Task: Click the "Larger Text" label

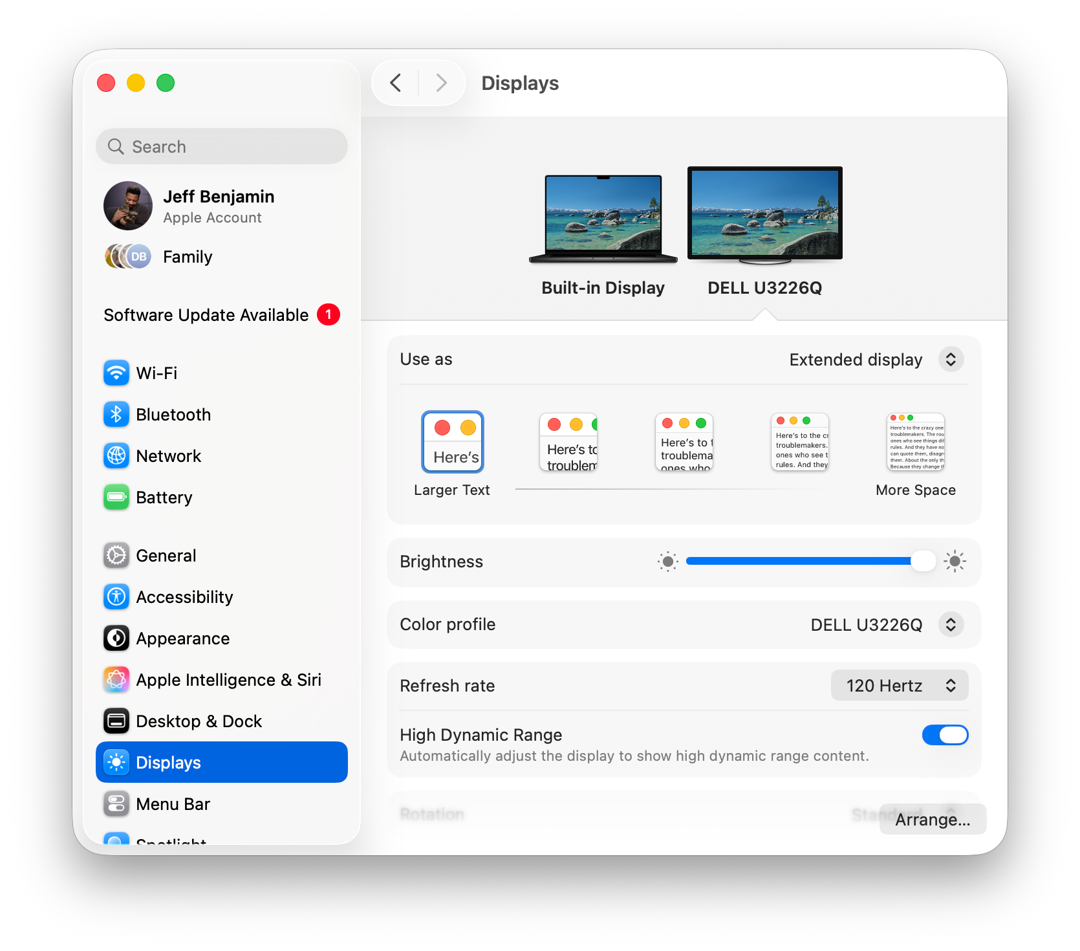Action: pos(452,490)
